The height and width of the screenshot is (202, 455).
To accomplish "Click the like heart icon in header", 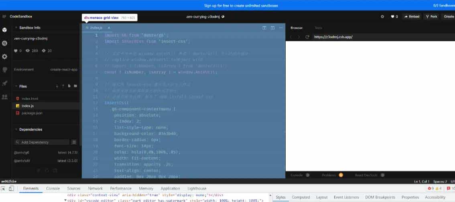I will pos(393,16).
